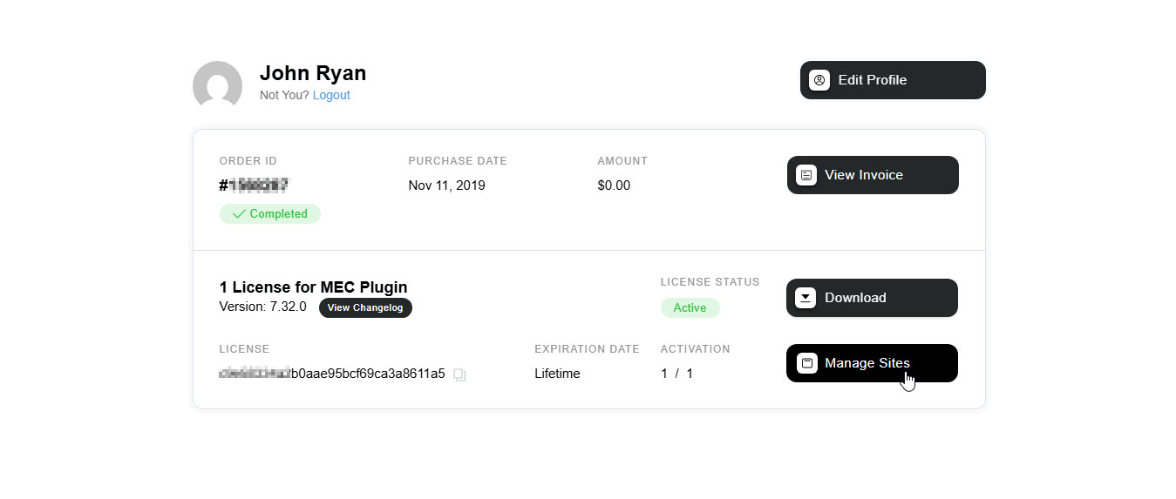Click the invoice document icon

coord(806,175)
